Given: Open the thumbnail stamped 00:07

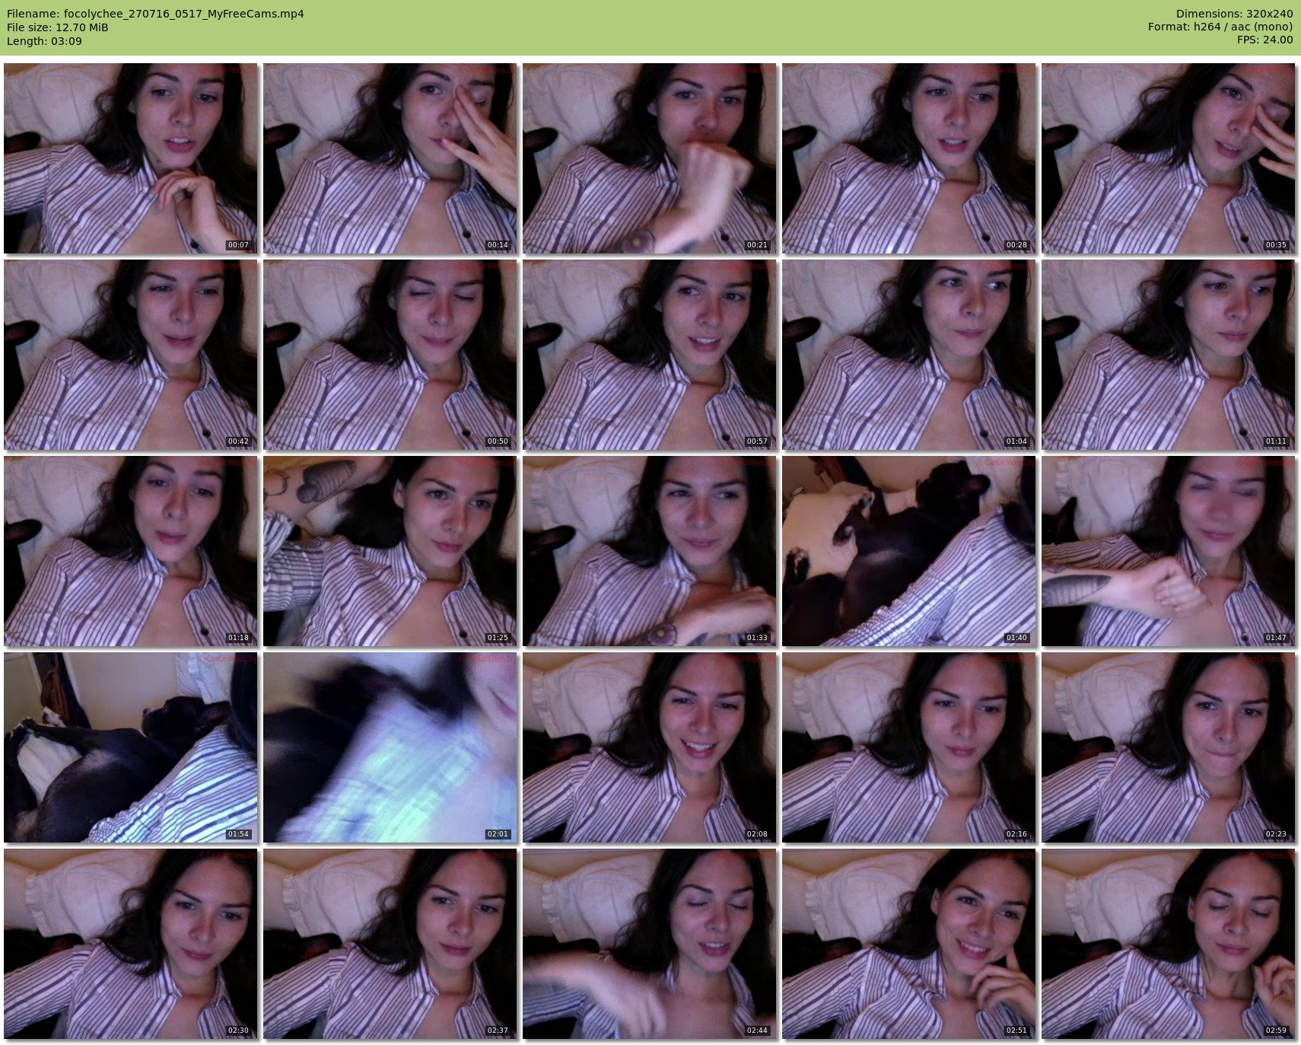Looking at the screenshot, I should [x=131, y=158].
